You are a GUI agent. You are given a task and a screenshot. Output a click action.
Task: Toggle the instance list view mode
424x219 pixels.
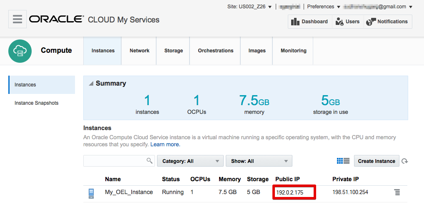[x=343, y=161]
